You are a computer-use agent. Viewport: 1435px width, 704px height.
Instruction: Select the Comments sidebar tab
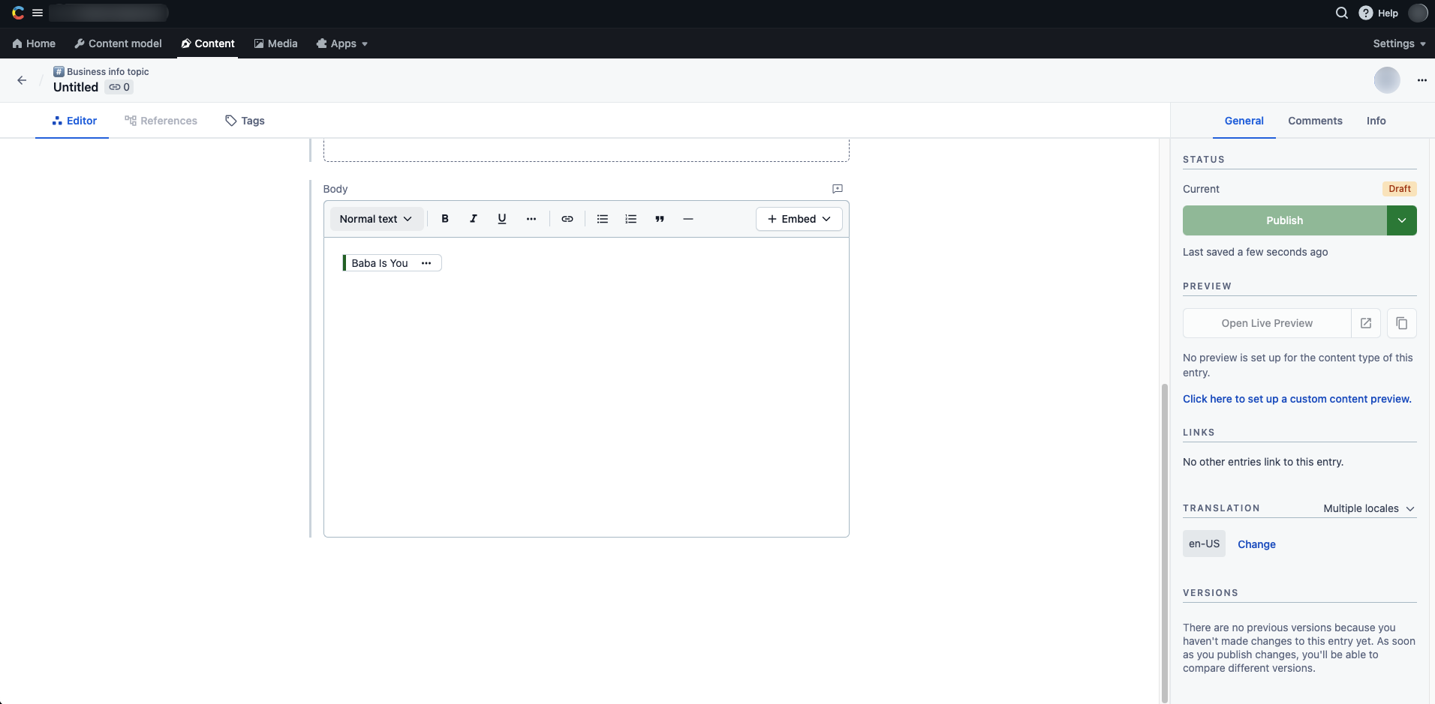tap(1315, 121)
